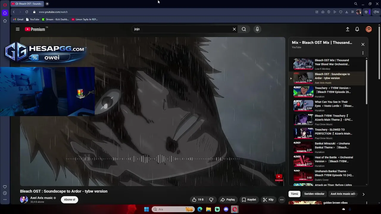Save the video with Kaydet button
This screenshot has height=214, width=381.
pos(249,200)
